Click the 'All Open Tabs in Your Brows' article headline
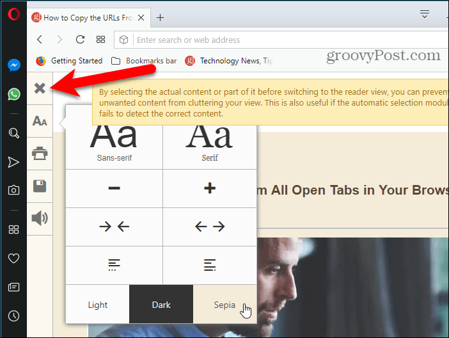Screen dimensions: 449x338 click(x=352, y=190)
